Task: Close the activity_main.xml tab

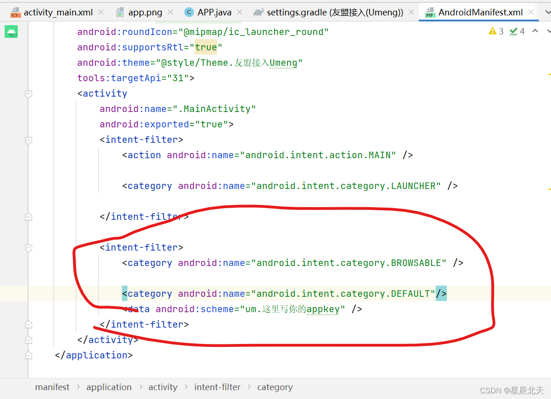Action: pyautogui.click(x=101, y=12)
